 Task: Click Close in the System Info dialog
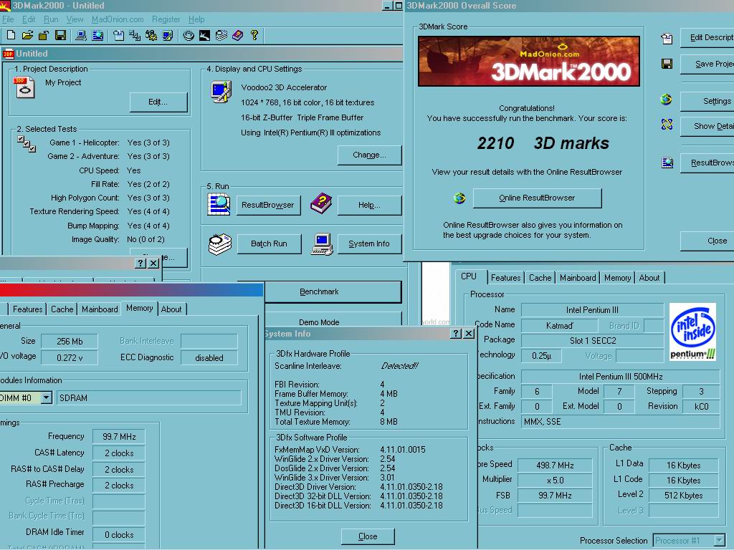[368, 536]
